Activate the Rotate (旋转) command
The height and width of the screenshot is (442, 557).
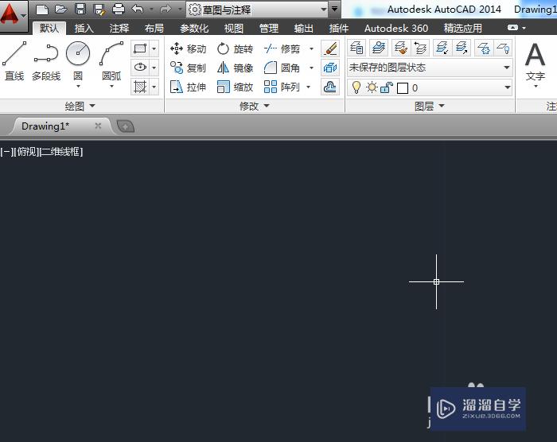235,48
